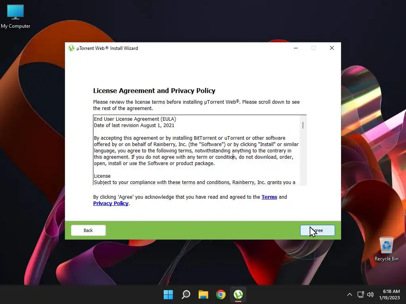Screen dimensions: 406x304
Task: Click the 'License' section heading in EULA
Action: coord(102,176)
